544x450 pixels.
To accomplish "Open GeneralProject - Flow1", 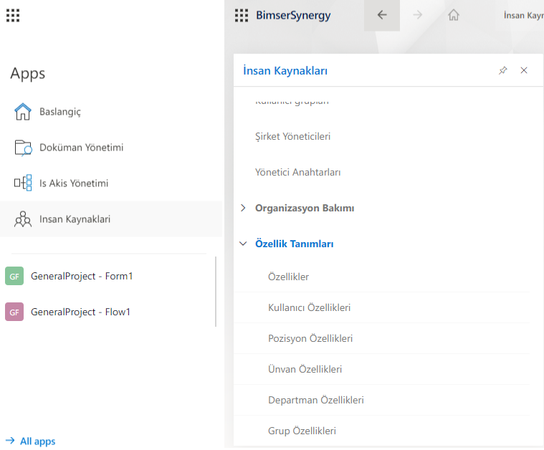I will pos(80,312).
